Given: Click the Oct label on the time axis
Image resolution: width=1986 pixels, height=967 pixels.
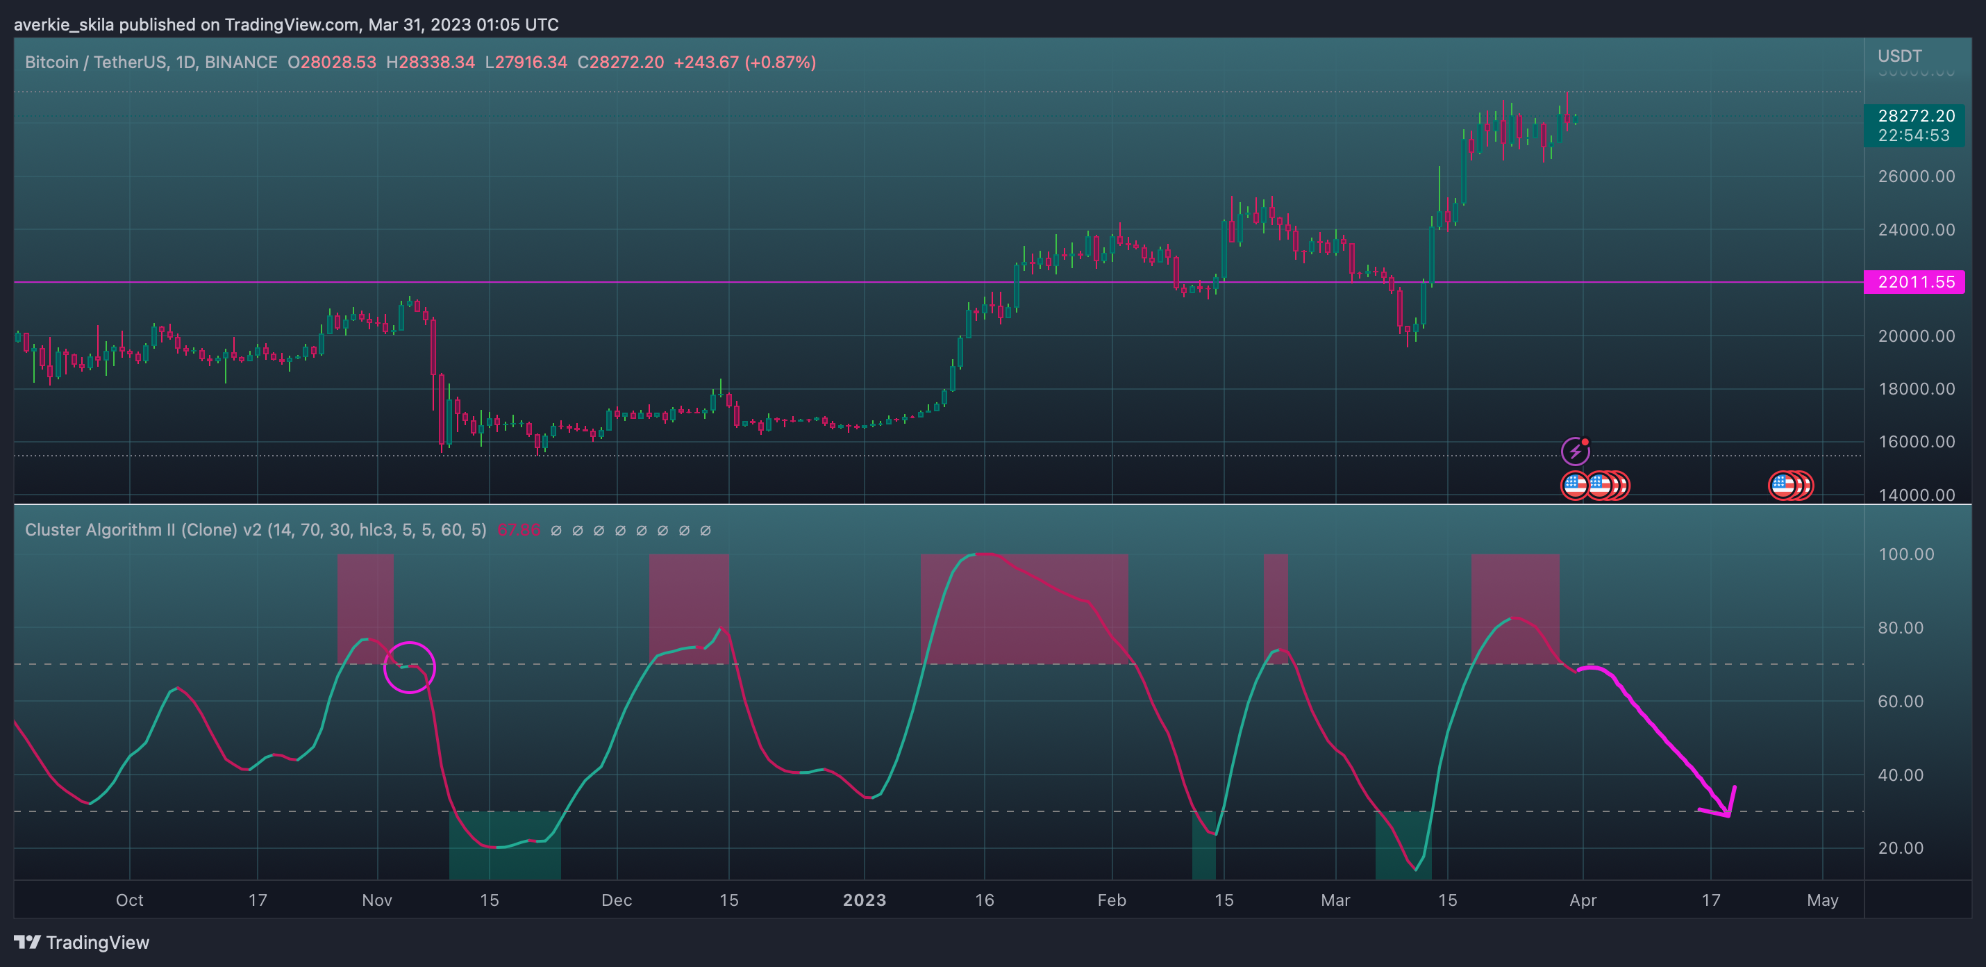Looking at the screenshot, I should [130, 900].
